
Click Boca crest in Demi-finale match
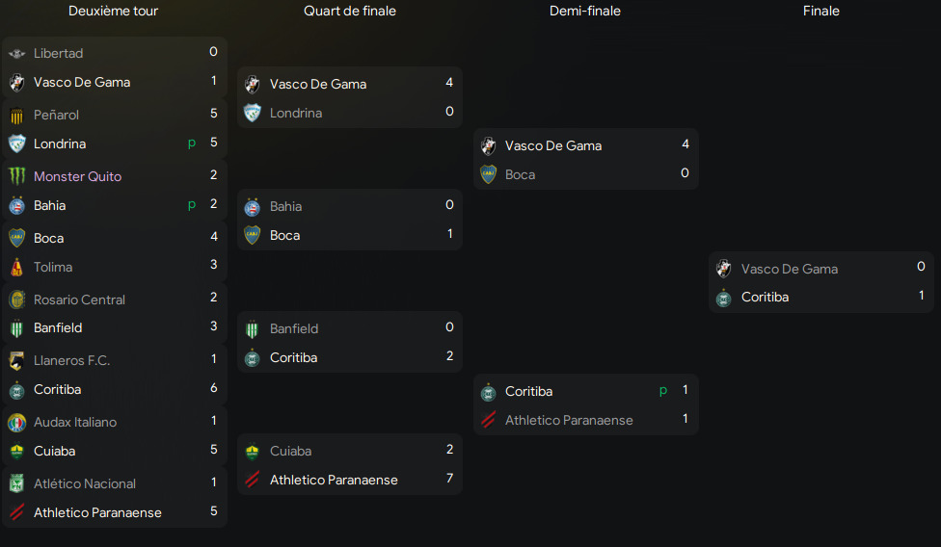coord(488,174)
